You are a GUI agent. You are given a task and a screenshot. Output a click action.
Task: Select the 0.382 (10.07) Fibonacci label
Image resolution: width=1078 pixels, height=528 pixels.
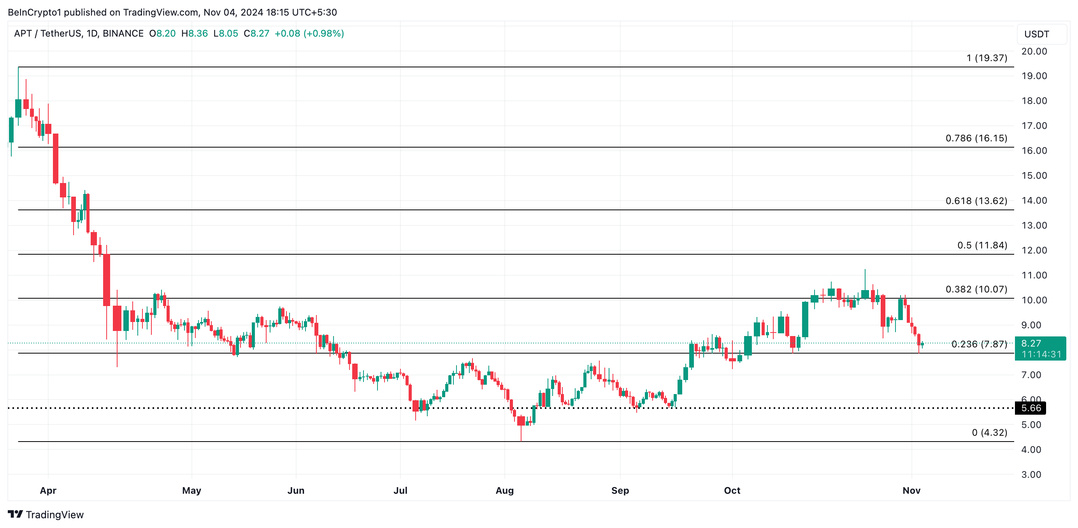976,289
